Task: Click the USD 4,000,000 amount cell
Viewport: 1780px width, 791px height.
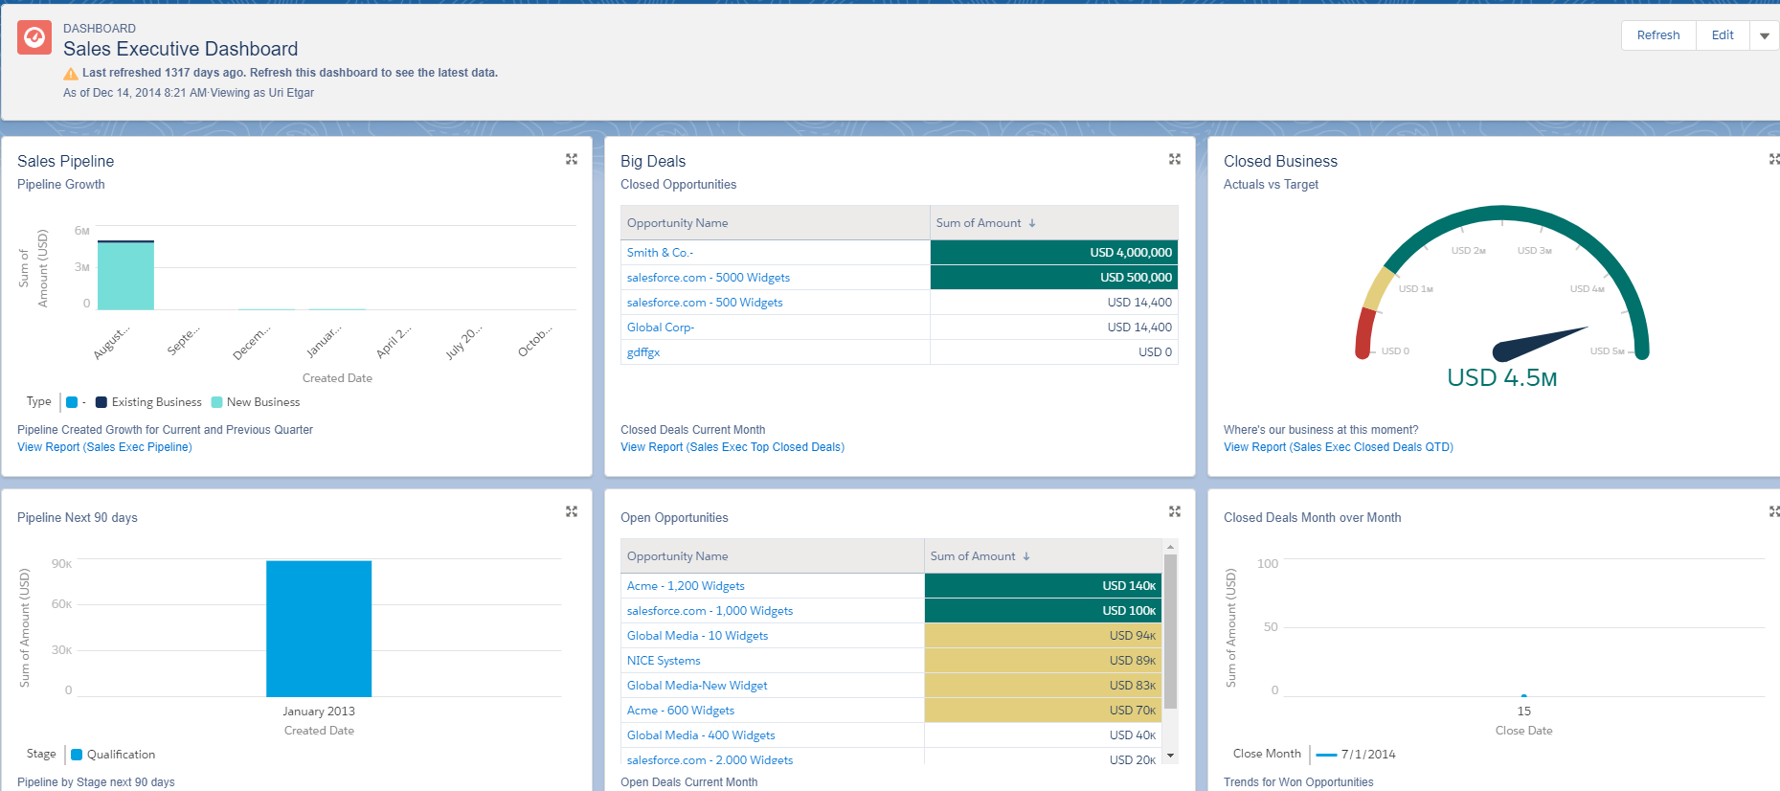Action: [x=1054, y=253]
